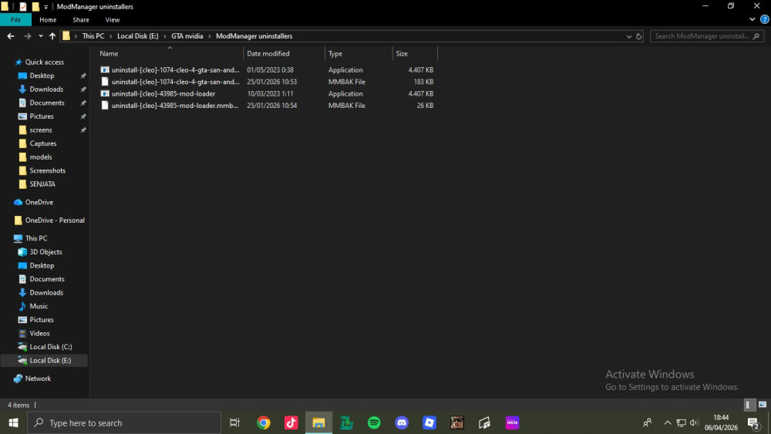Screen dimensions: 771x434
Task: Open Local Disk (C:)
Action: point(51,347)
